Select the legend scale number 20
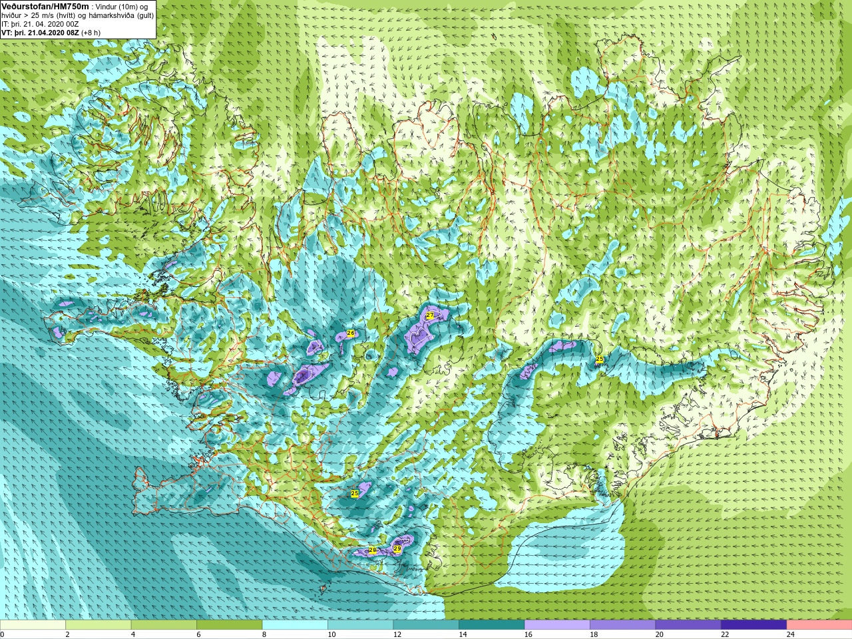852x639 pixels. coord(660,634)
